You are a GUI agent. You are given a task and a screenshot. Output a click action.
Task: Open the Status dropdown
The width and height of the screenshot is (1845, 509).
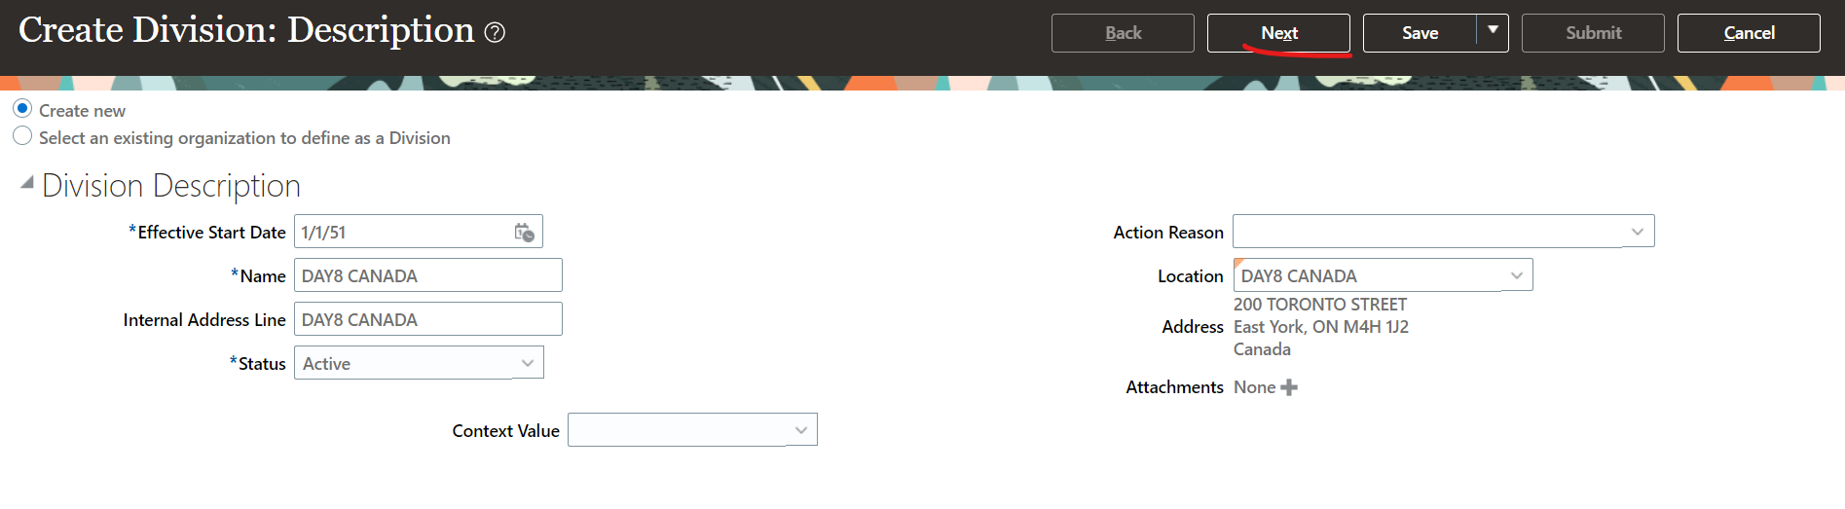527,364
